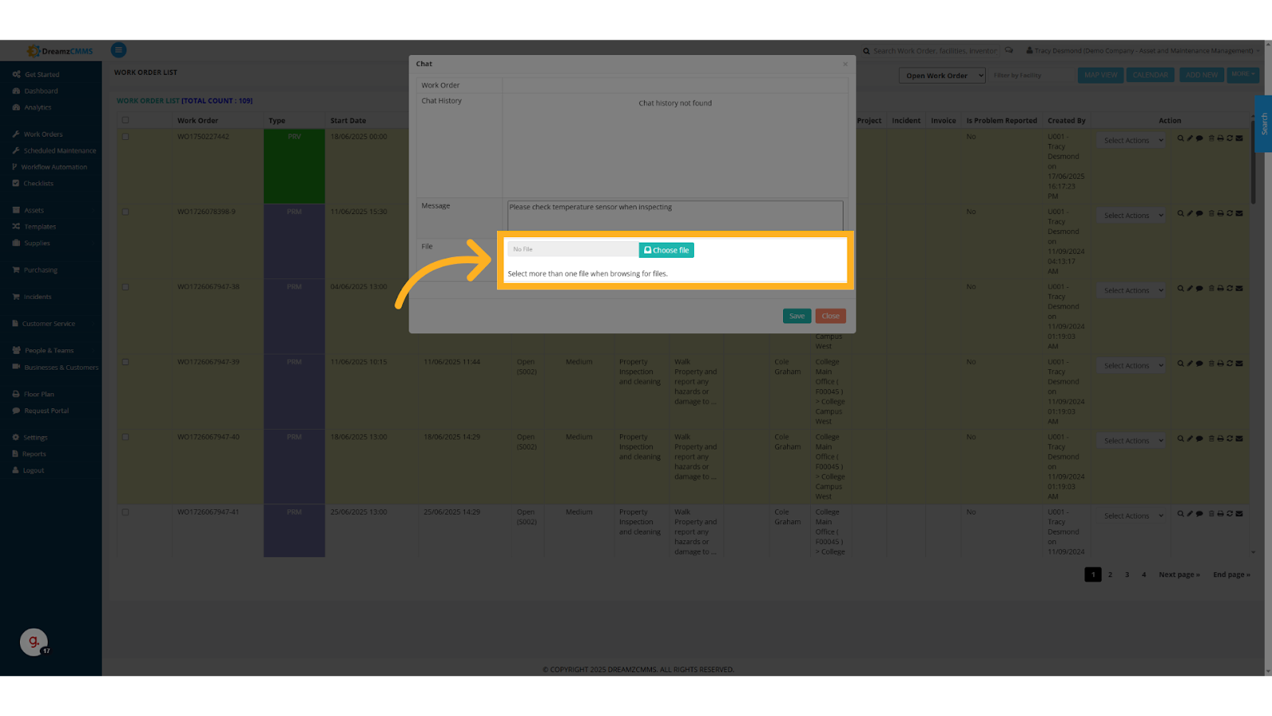Open Work Orders in sidebar
This screenshot has width=1272, height=716.
pos(37,134)
